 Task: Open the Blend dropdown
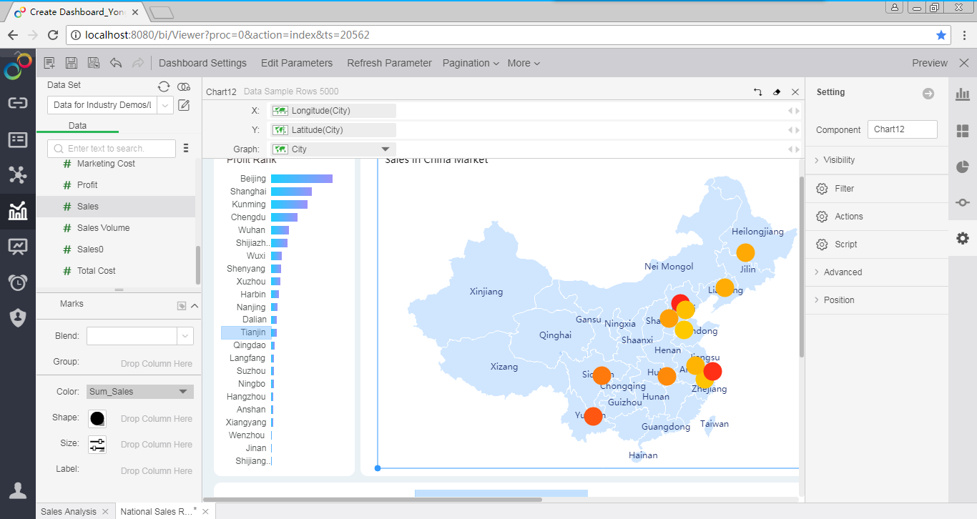tap(185, 336)
